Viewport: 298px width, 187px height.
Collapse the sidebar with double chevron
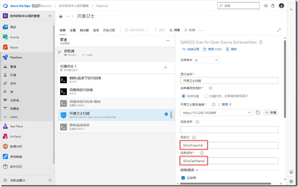(50, 180)
